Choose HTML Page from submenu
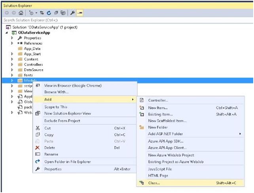The width and height of the screenshot is (254, 193). (x=158, y=176)
